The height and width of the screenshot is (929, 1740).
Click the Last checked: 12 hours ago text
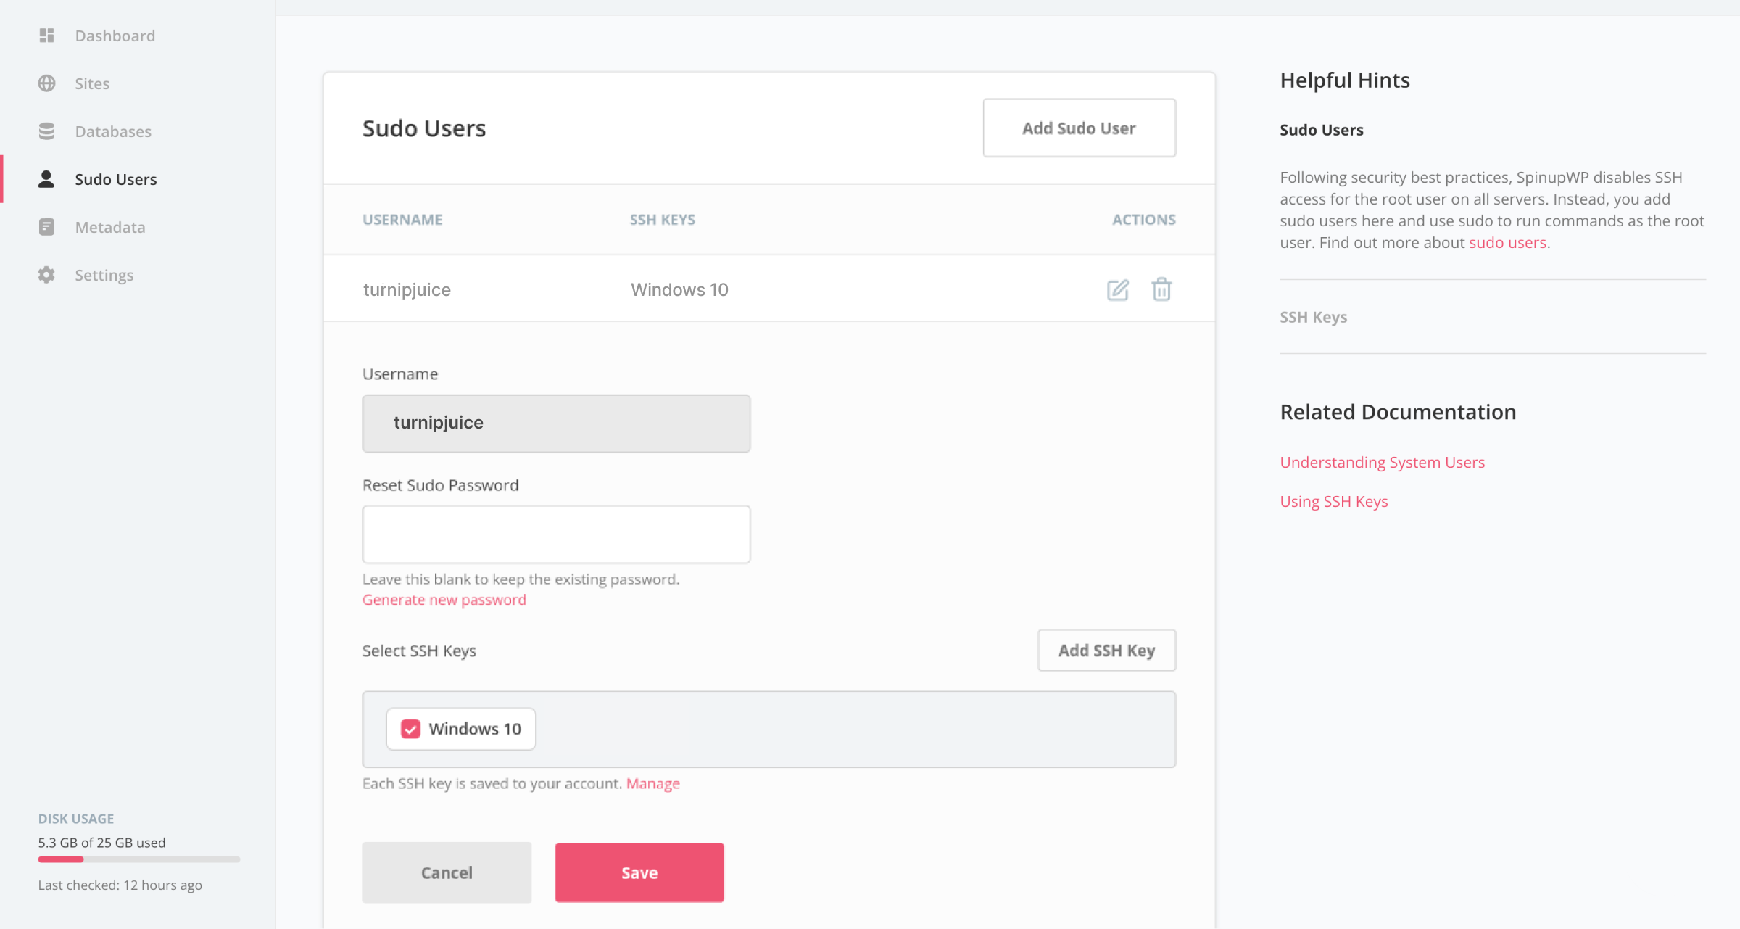coord(120,885)
